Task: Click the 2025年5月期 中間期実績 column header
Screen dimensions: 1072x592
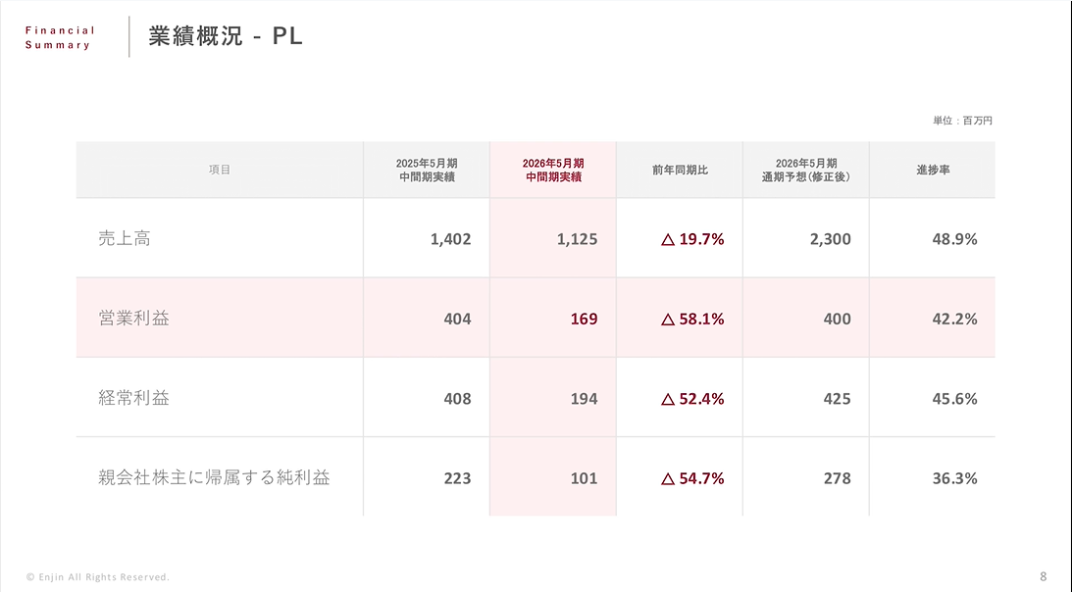Action: (x=427, y=170)
